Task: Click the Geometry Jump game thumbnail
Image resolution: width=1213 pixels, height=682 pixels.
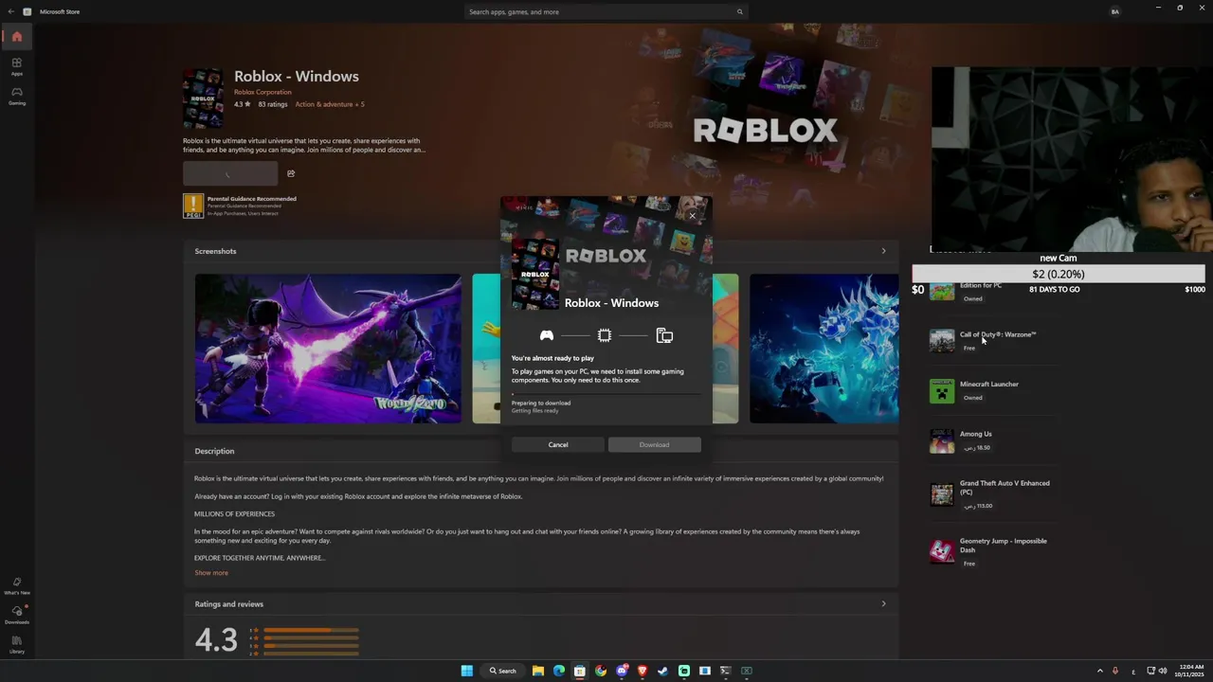Action: [x=942, y=551]
